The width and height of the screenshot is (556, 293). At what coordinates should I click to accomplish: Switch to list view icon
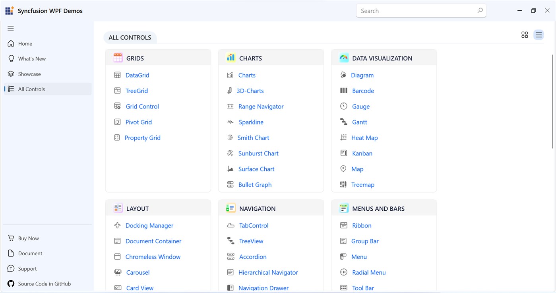pos(539,35)
